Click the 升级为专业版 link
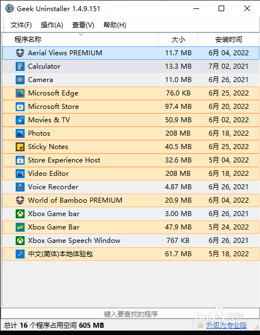260x335 pixels. (x=226, y=326)
